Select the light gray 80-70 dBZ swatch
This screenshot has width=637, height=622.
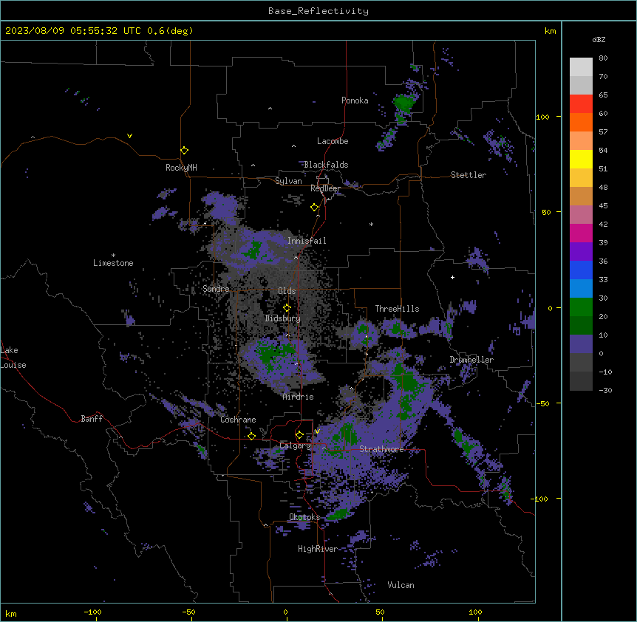(x=581, y=67)
